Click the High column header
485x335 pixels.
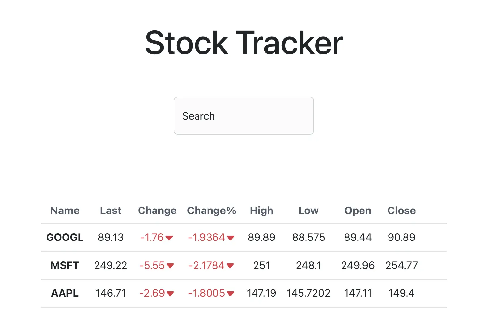click(261, 211)
